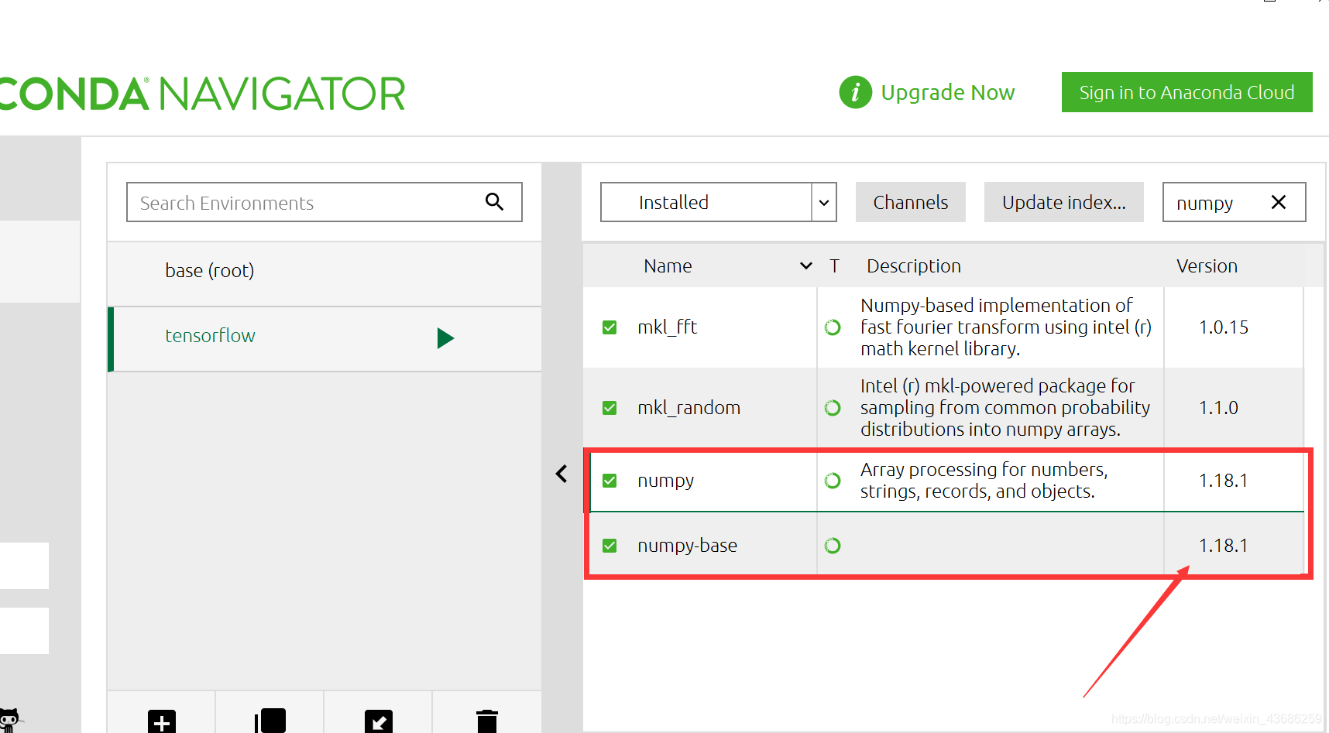Run the tensorflow environment play arrow
Image resolution: width=1329 pixels, height=733 pixels.
445,338
